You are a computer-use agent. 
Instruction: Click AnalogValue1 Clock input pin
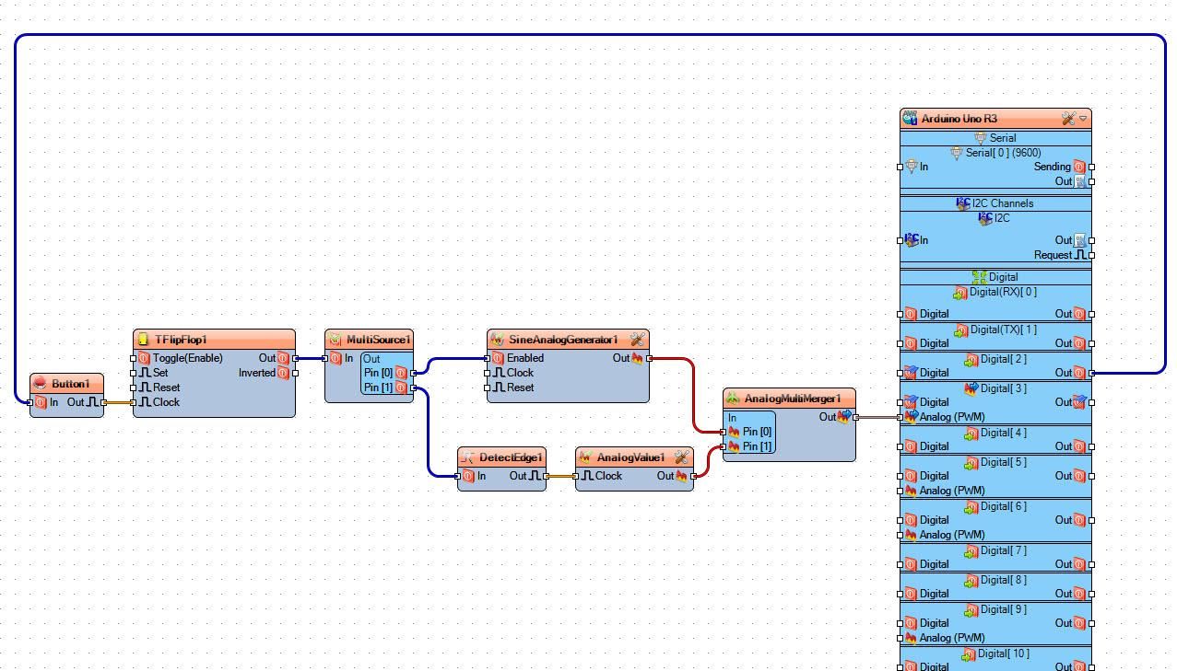(577, 476)
